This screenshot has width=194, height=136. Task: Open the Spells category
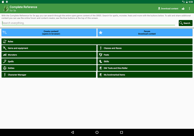pos(49,62)
